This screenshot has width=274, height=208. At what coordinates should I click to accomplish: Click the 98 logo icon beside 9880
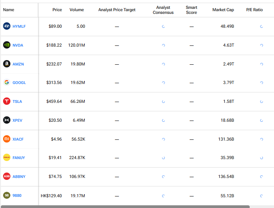pyautogui.click(x=7, y=195)
